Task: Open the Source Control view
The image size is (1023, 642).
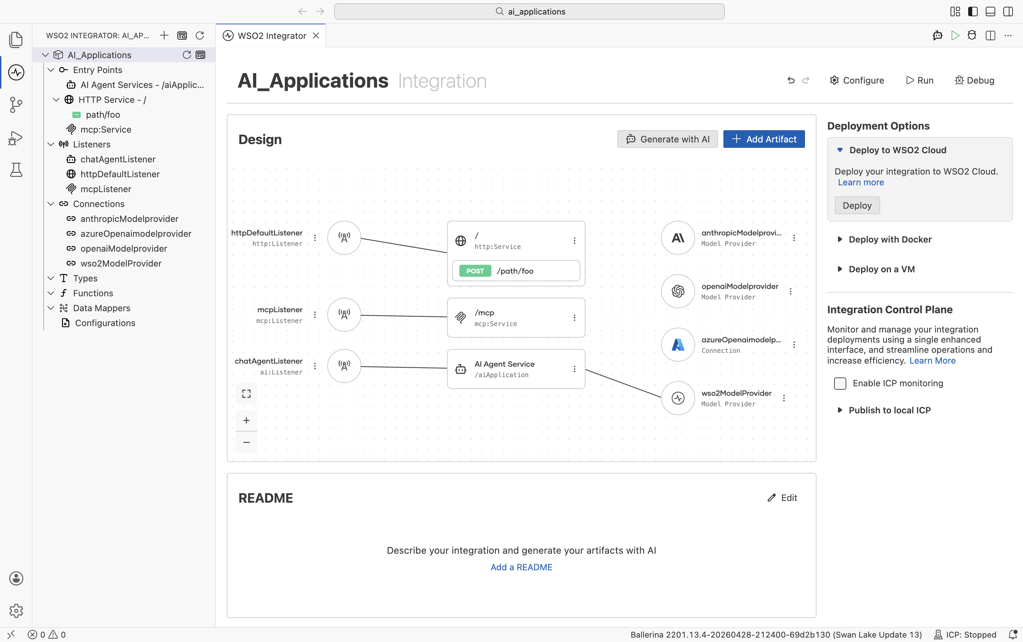Action: [x=16, y=105]
